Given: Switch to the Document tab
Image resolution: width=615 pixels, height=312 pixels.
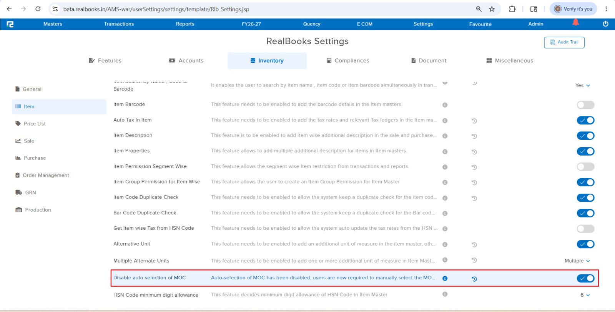Looking at the screenshot, I should (x=429, y=61).
